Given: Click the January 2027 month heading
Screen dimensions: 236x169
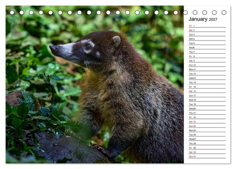Looking at the screenshot, I should coord(203,19).
